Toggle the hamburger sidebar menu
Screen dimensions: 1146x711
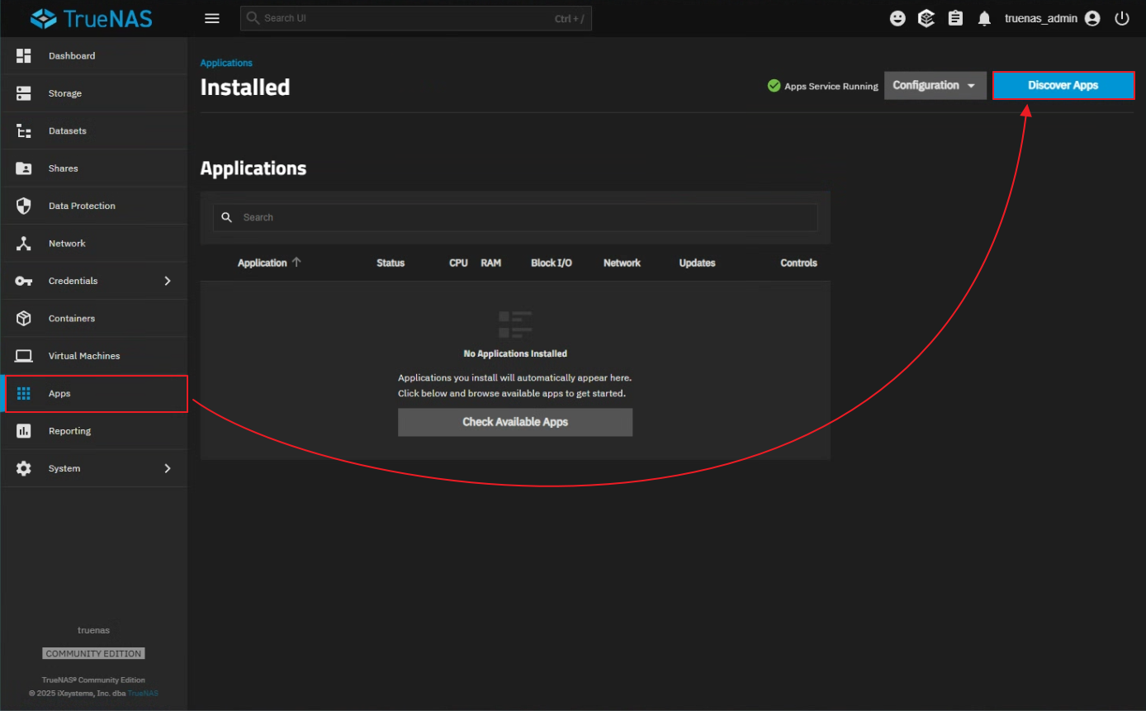click(x=212, y=18)
